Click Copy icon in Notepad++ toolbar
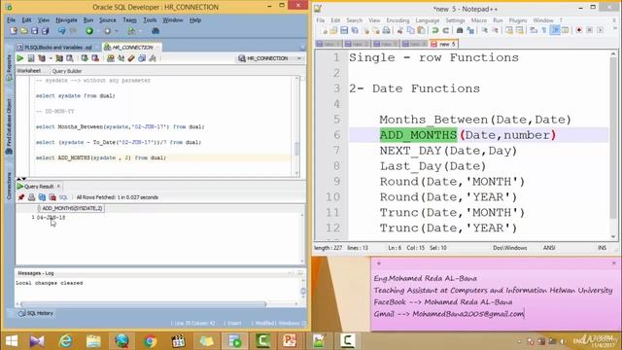 point(410,30)
